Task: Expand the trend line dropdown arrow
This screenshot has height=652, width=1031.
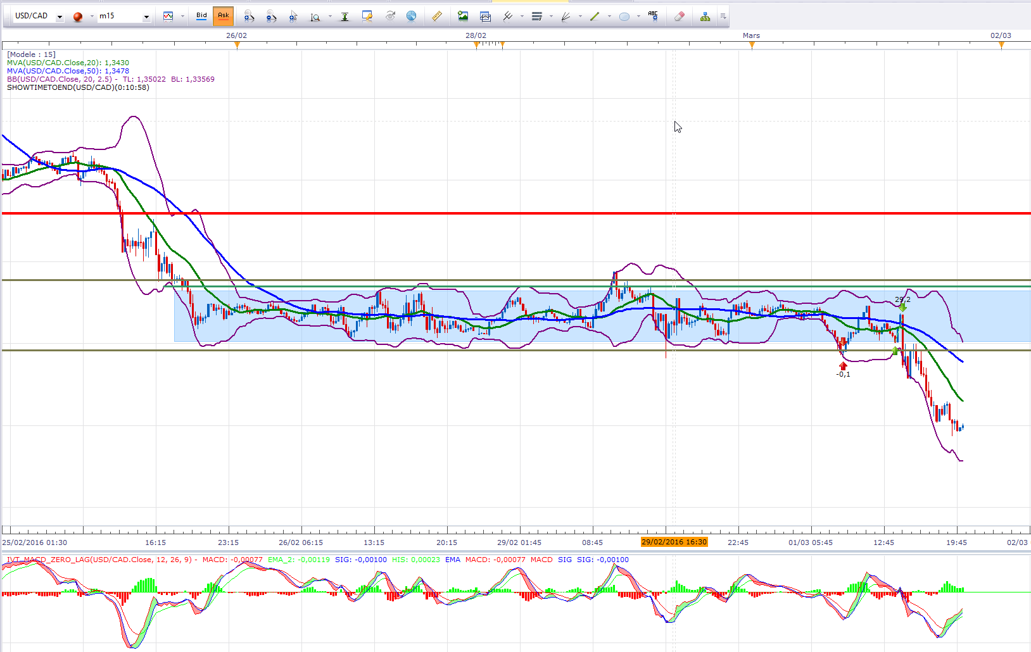Action: (x=609, y=16)
